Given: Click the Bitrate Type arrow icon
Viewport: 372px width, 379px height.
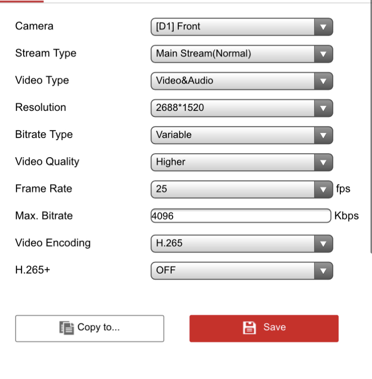Looking at the screenshot, I should 323,135.
